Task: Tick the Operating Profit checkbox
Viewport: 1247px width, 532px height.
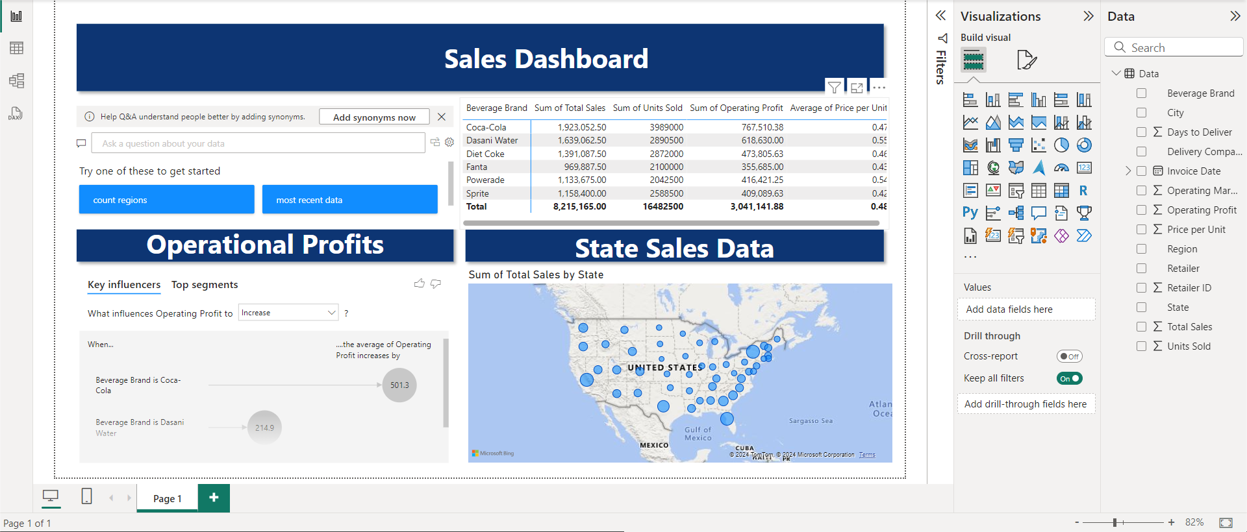Action: (1141, 210)
